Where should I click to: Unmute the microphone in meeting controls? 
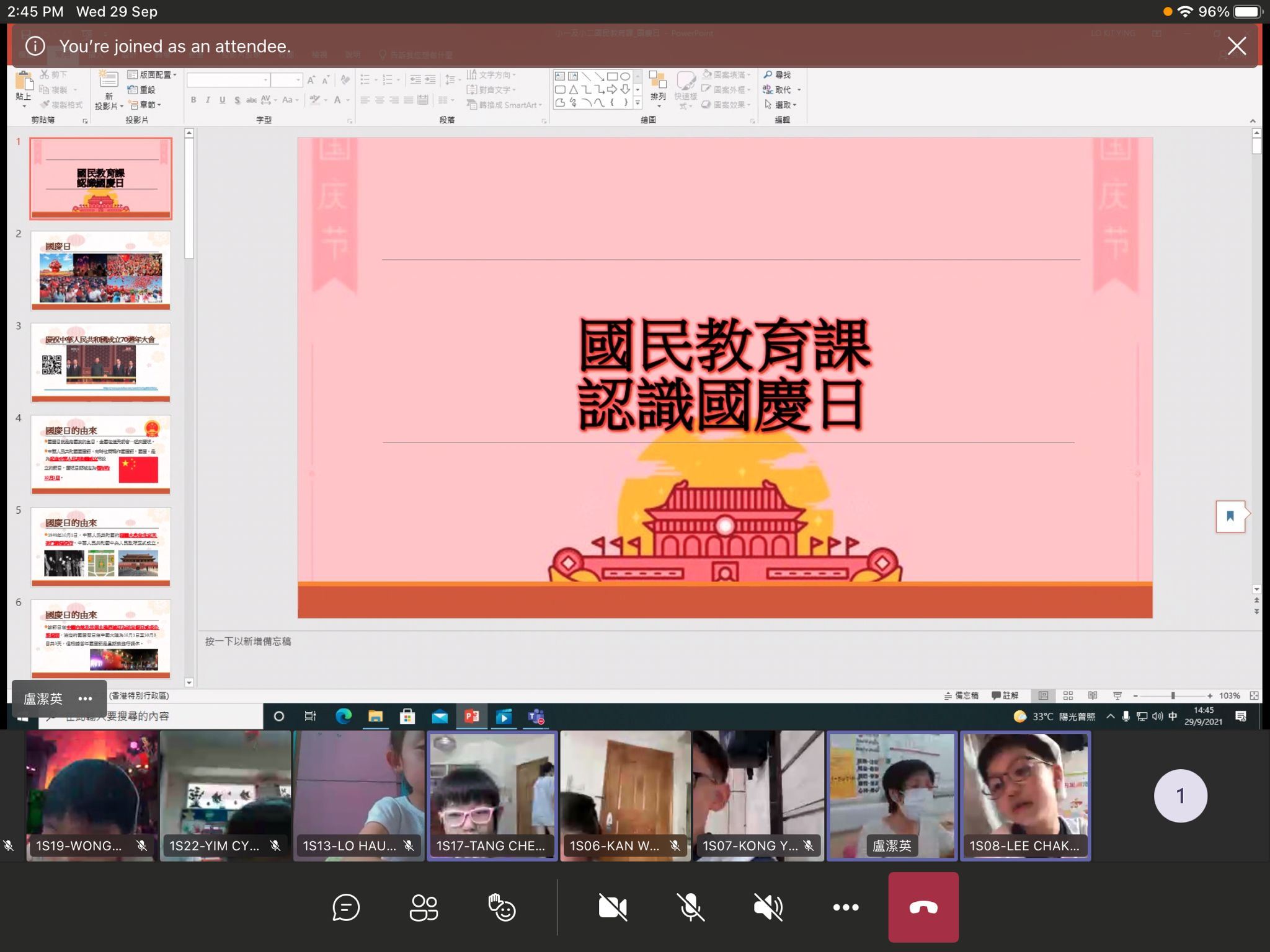click(690, 907)
